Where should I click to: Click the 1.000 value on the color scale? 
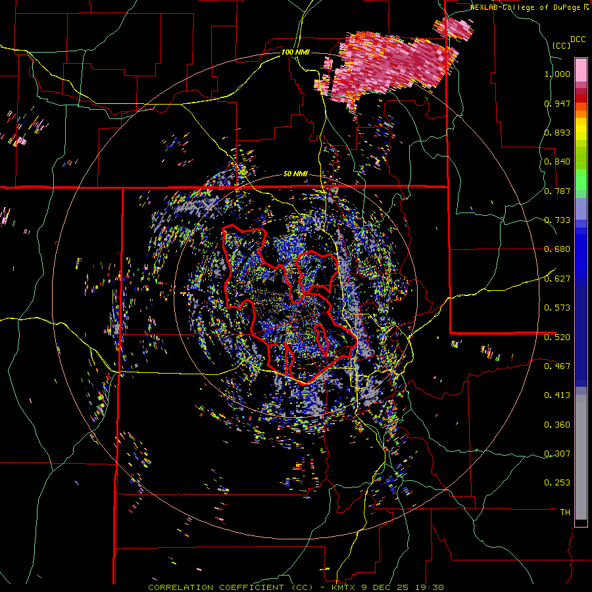pyautogui.click(x=557, y=74)
